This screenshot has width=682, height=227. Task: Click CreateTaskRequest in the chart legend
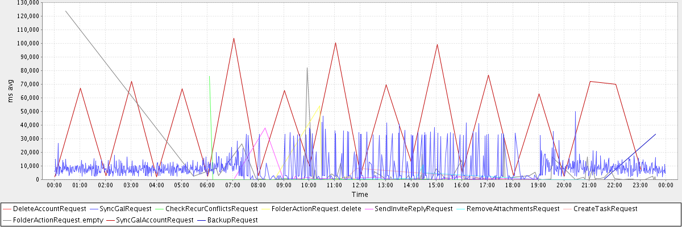tap(605, 209)
